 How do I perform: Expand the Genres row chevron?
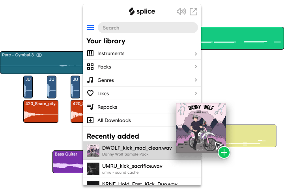[x=196, y=80]
